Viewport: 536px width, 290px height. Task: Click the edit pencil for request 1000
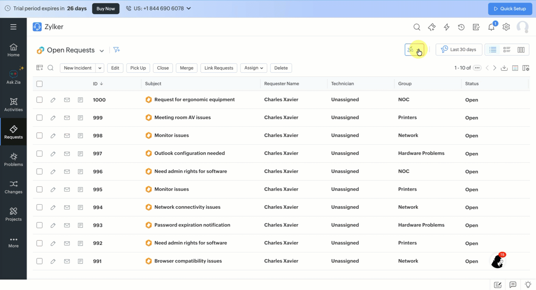53,100
